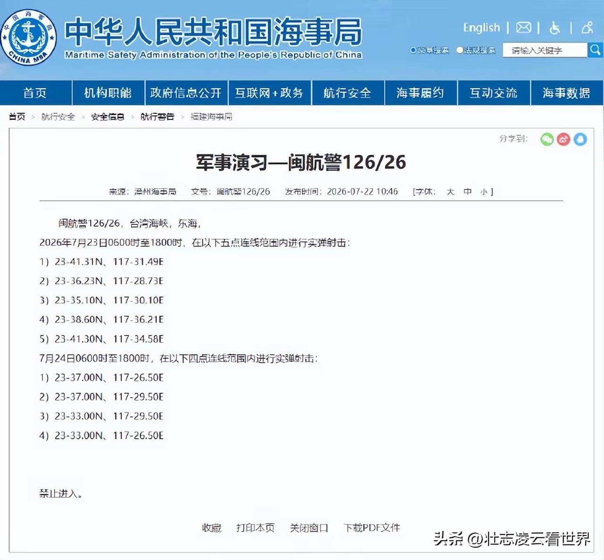Click the title 军事演习—闽航警126/26
The image size is (604, 560).
pos(301,162)
